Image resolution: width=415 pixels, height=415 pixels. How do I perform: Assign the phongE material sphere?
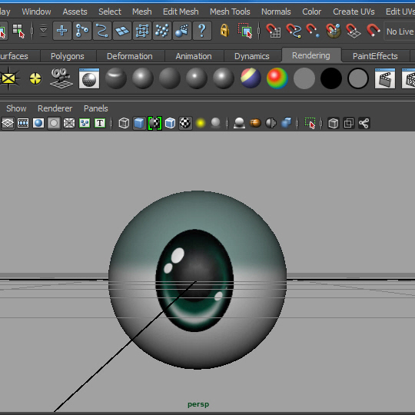[224, 78]
